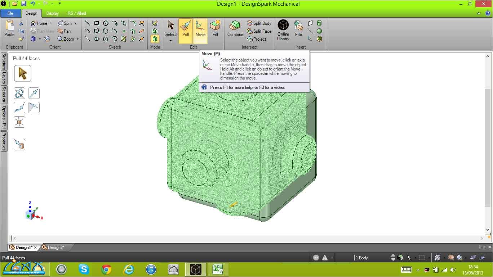Open Excel from the Windows taskbar
493x277 pixels.
217,269
